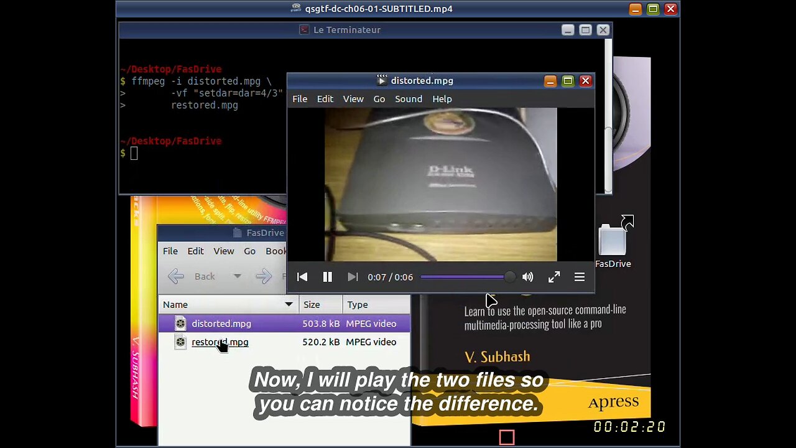This screenshot has width=796, height=448.
Task: Click the restored.mpg video file icon
Action: click(x=180, y=342)
